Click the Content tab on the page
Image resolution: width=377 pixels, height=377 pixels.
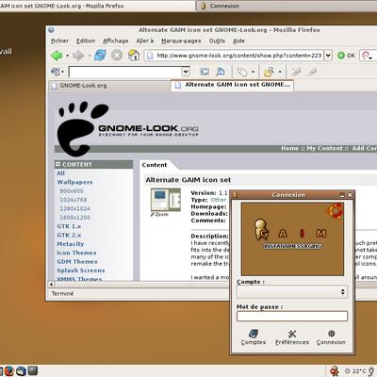pos(155,165)
